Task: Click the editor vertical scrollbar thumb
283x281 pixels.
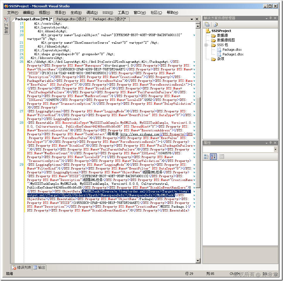Action: coord(198,143)
